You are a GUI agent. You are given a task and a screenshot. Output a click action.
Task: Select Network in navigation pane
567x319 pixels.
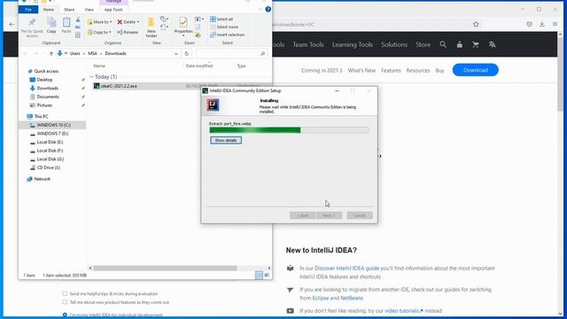[42, 179]
